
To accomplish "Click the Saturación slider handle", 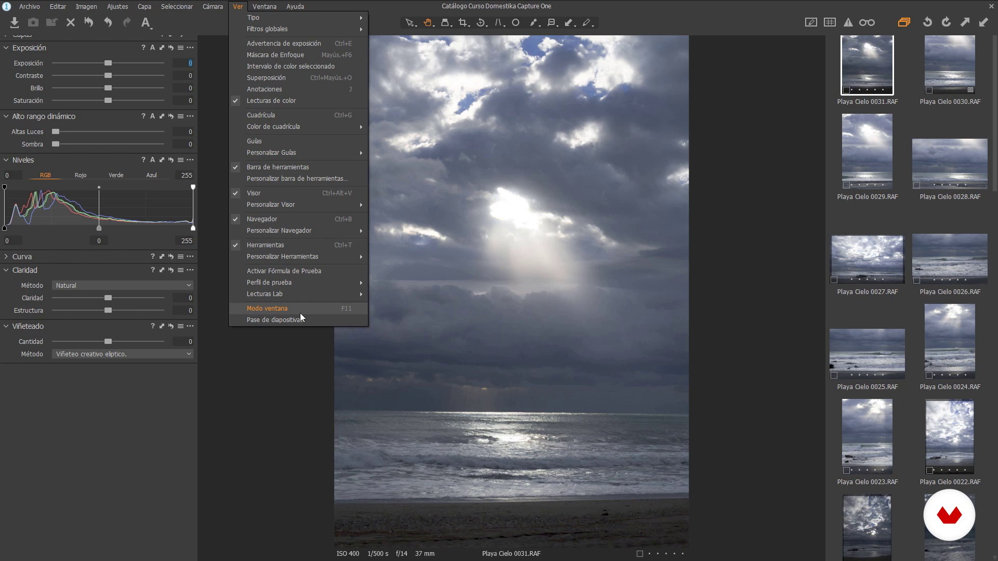I will 108,101.
